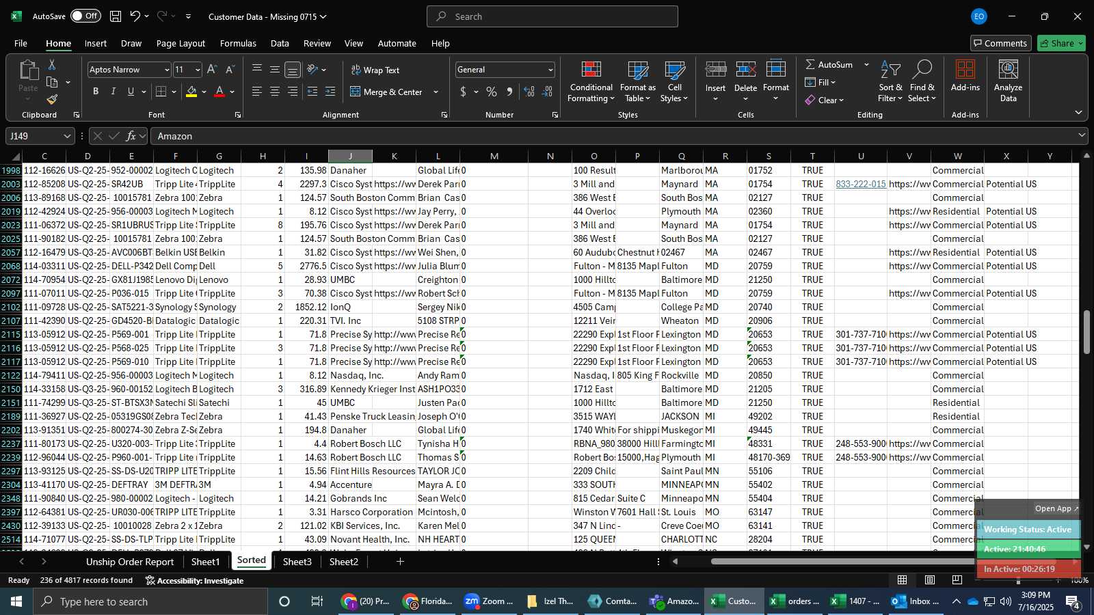
Task: Toggle Wrap Text
Action: pos(375,70)
